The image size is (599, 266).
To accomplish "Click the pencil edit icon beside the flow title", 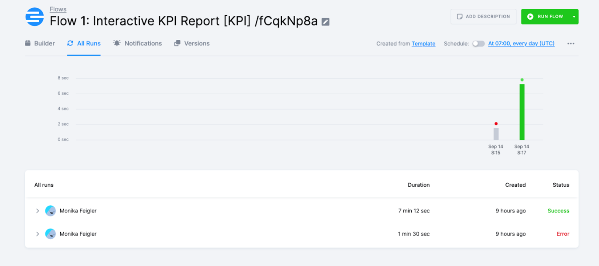I will coord(325,22).
